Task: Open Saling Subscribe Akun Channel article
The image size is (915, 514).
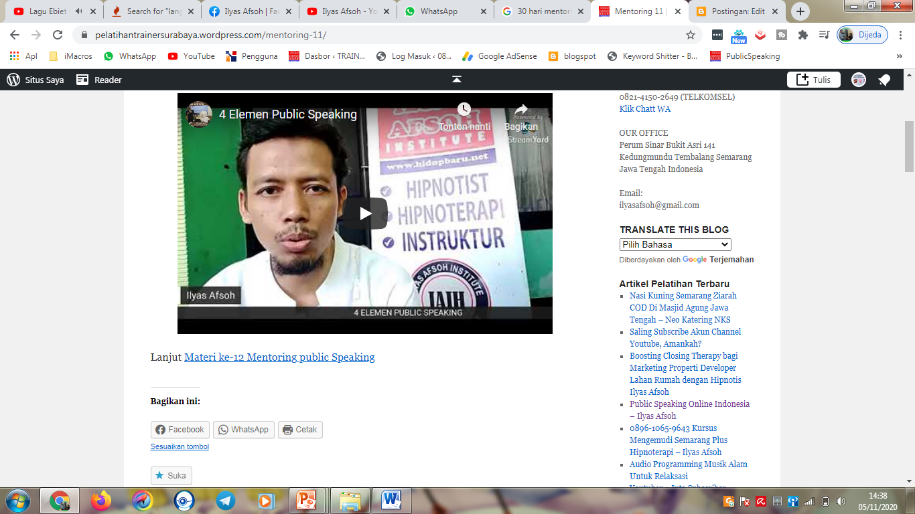Action: point(685,337)
